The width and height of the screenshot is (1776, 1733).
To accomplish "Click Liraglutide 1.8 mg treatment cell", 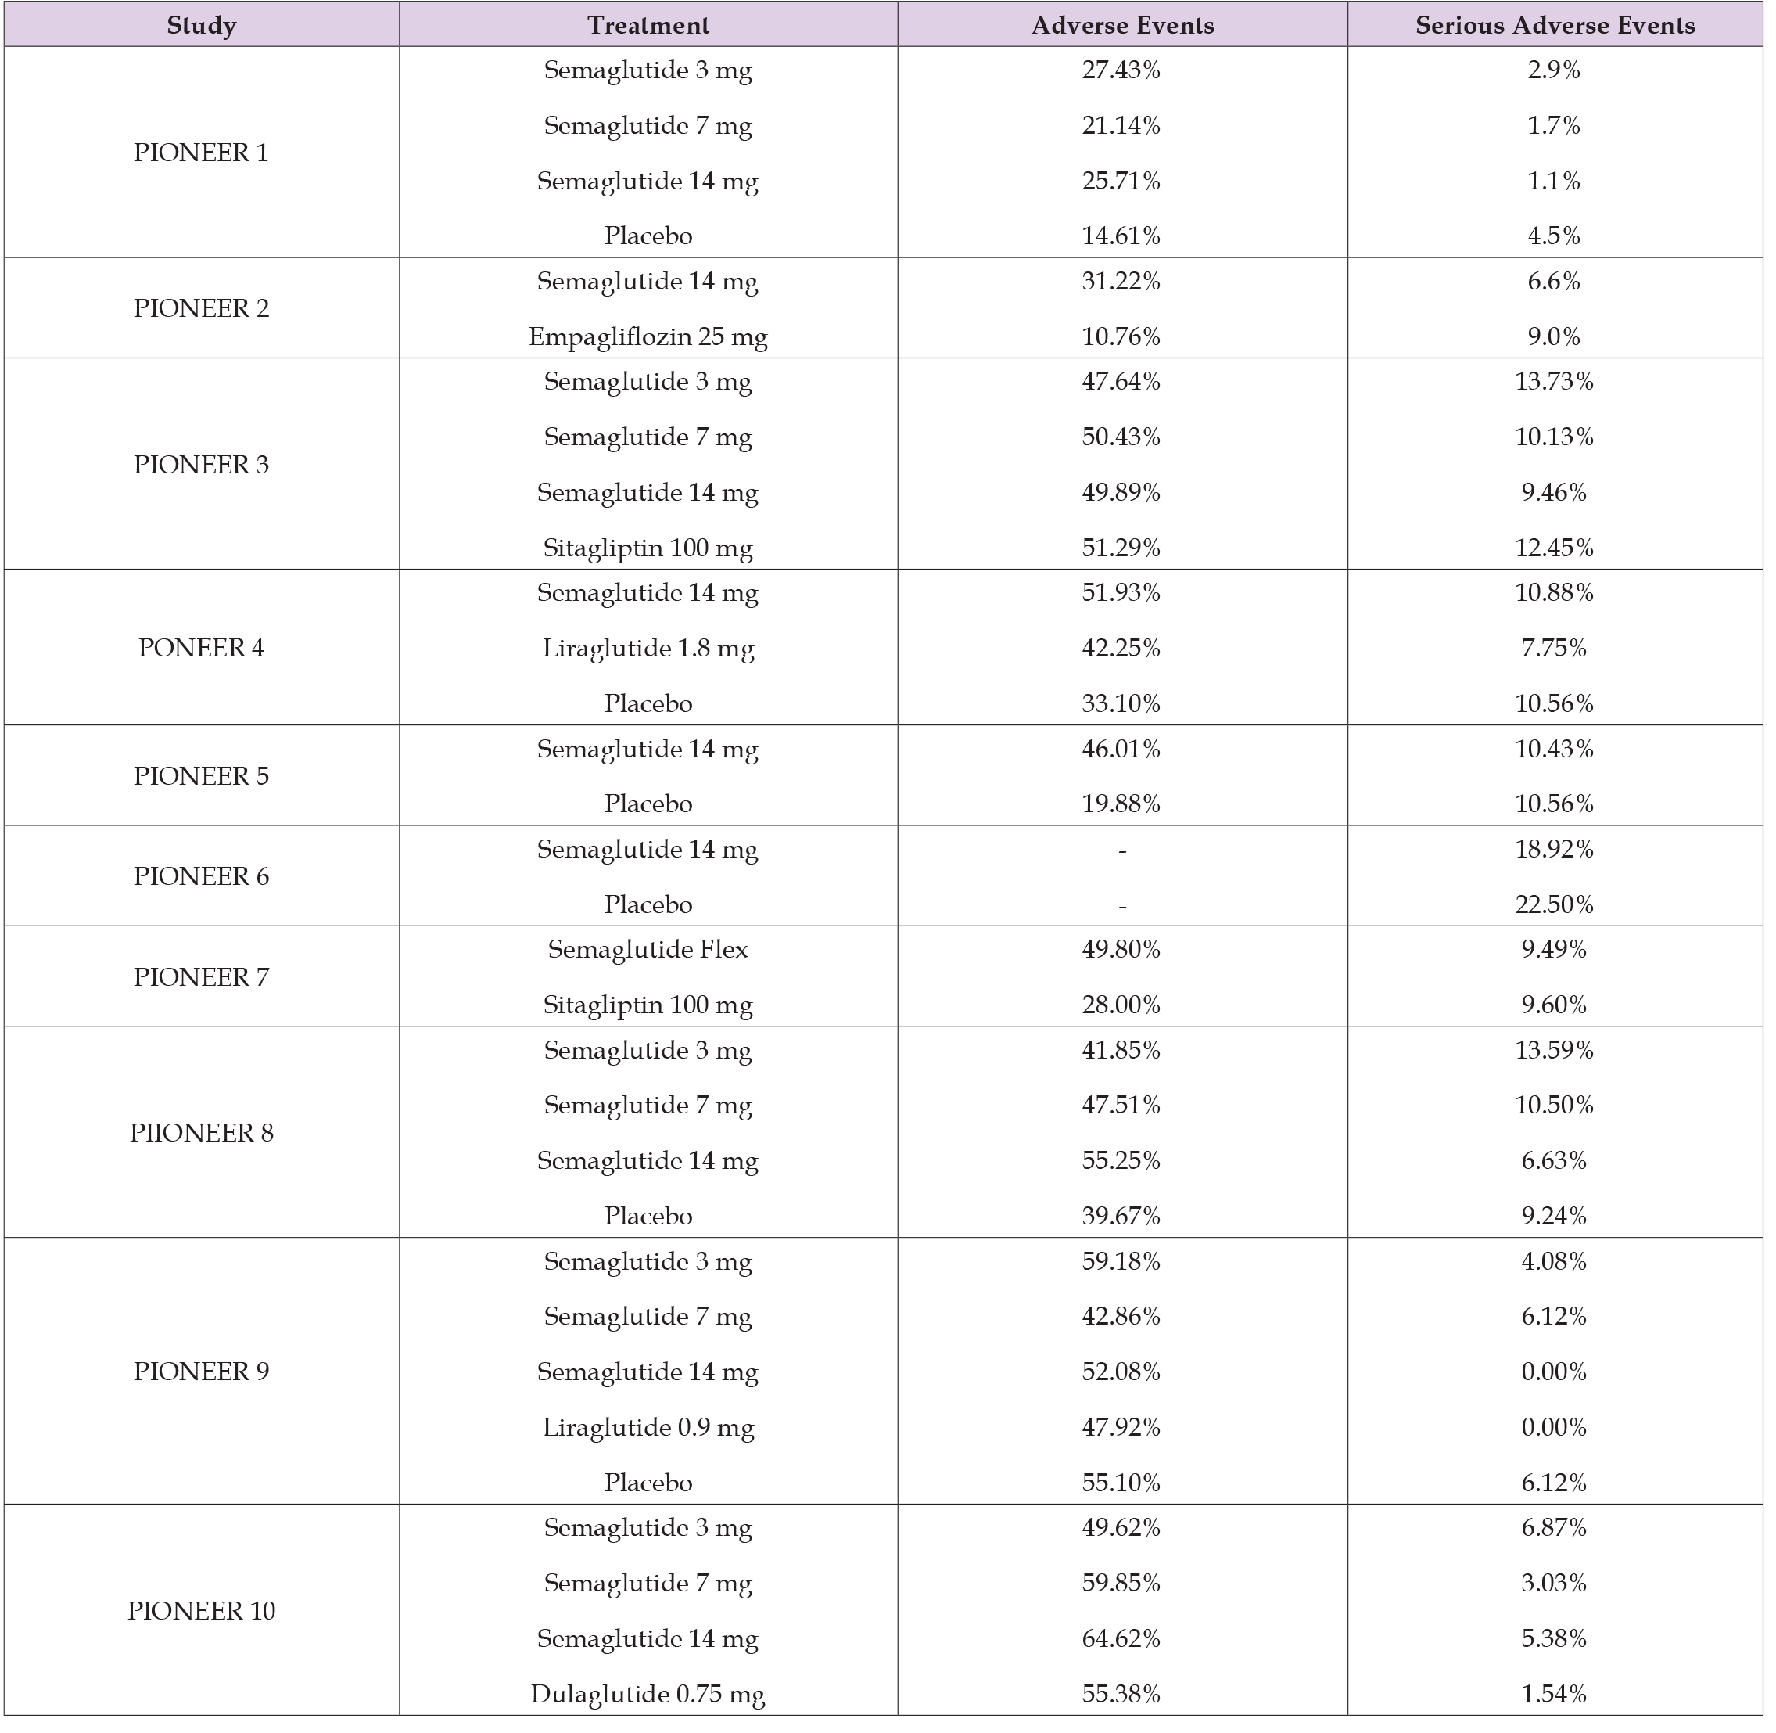I will tap(648, 649).
